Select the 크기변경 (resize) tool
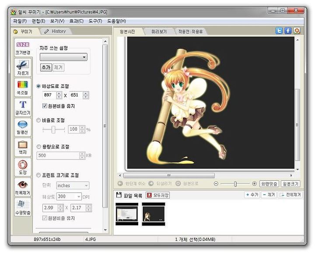The height and width of the screenshot is (253, 315). [x=23, y=47]
